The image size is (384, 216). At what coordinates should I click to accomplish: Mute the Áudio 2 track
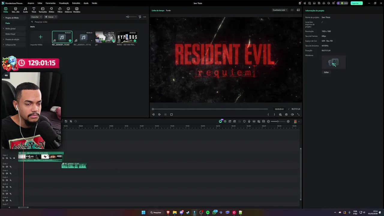pos(7,173)
